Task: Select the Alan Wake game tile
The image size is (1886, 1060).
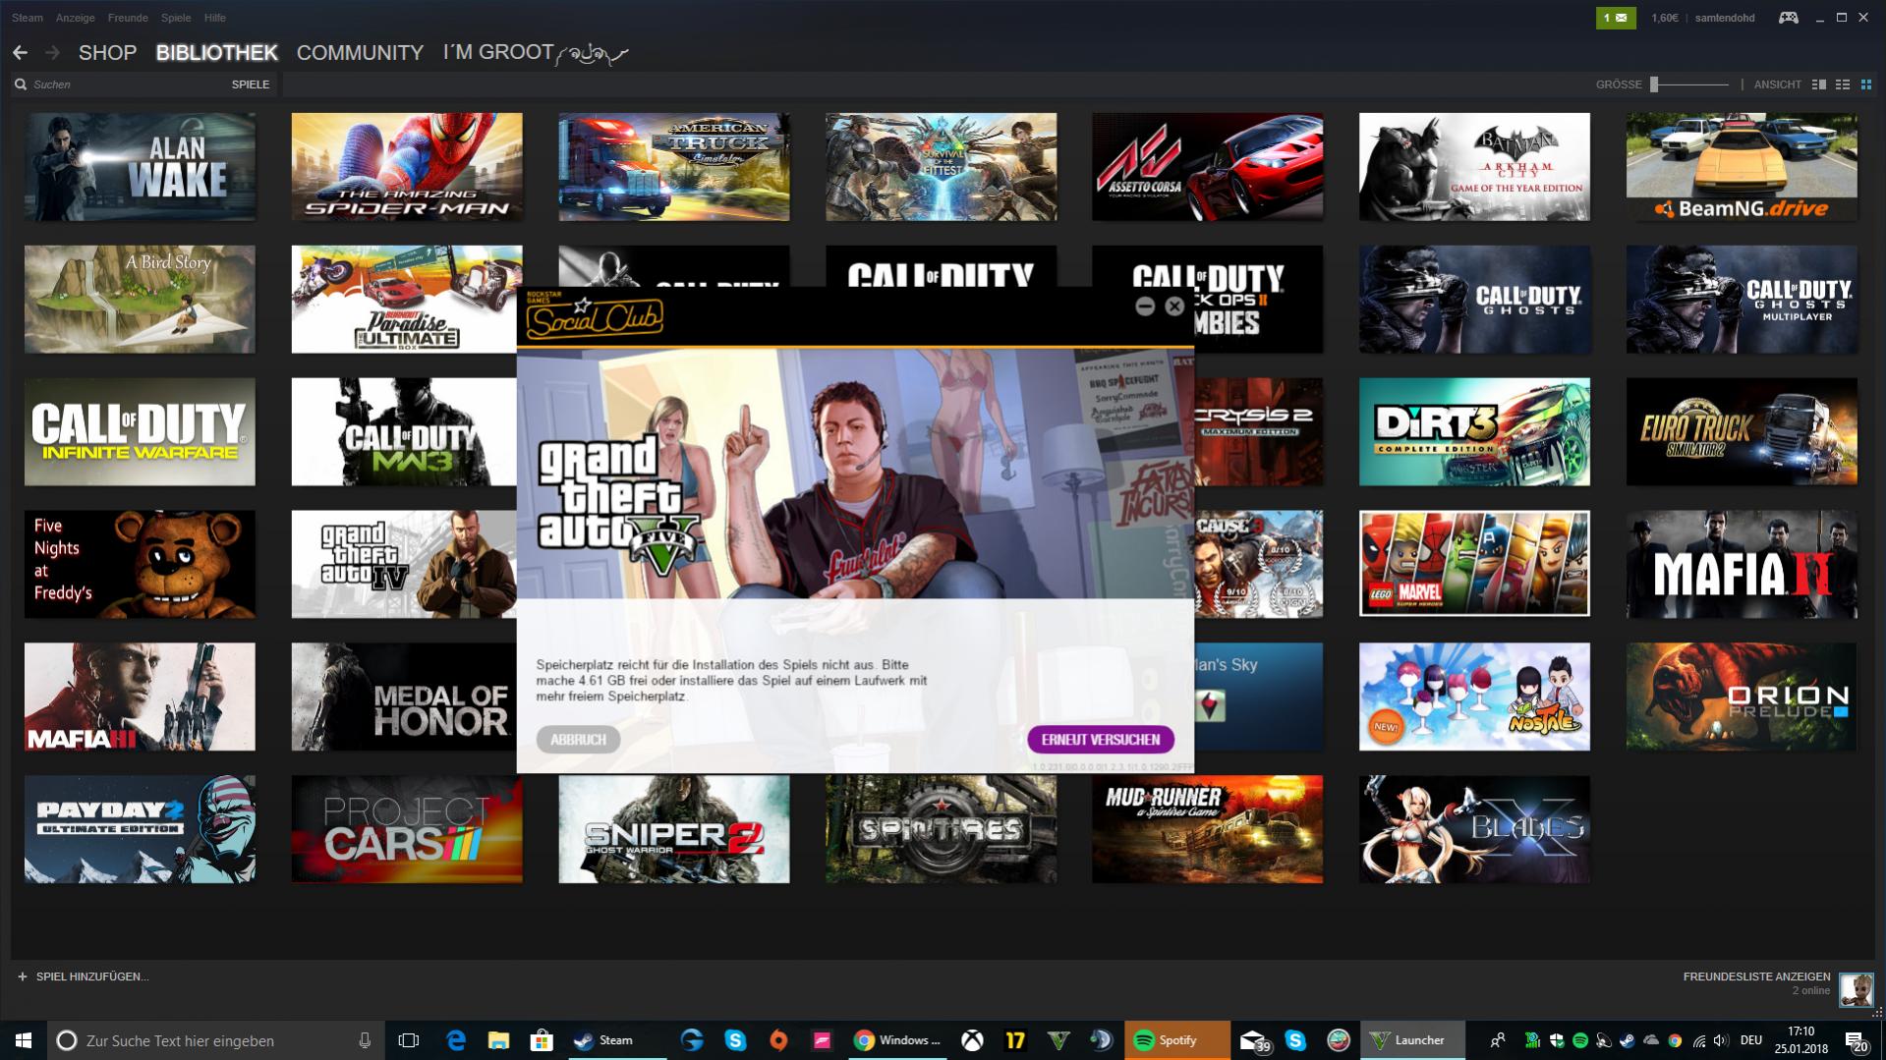Action: coord(140,166)
